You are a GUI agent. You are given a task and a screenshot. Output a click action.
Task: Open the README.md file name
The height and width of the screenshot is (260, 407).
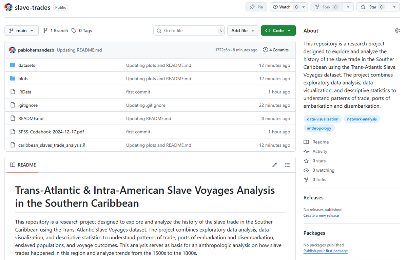point(31,118)
